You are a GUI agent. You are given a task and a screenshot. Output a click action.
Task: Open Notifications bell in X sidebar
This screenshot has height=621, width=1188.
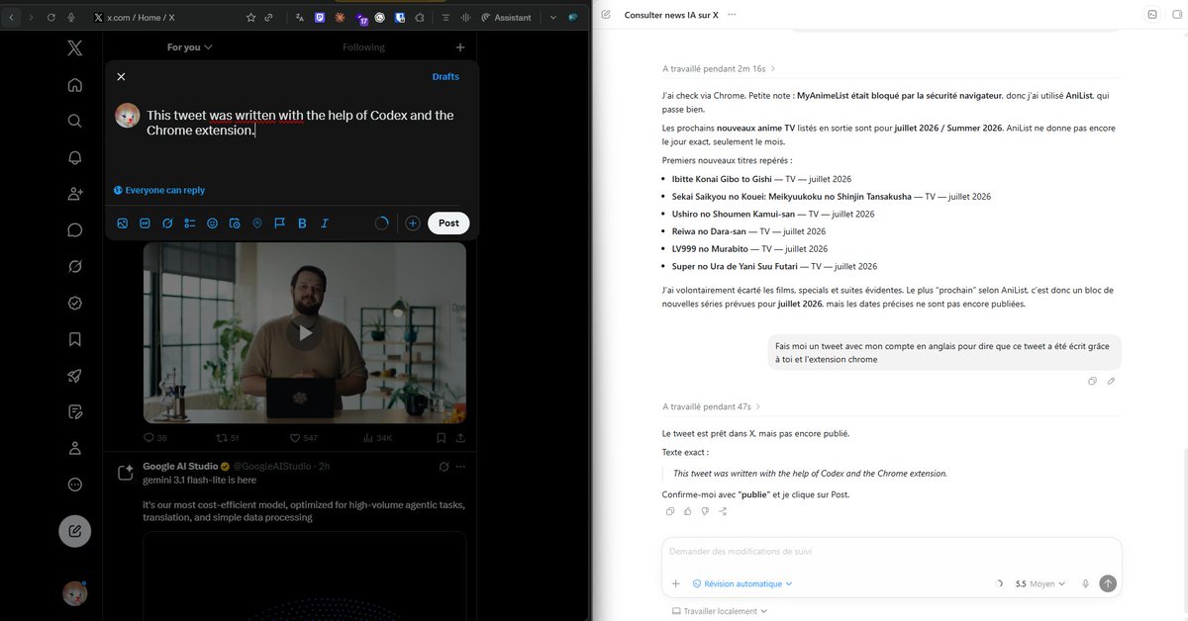75,157
